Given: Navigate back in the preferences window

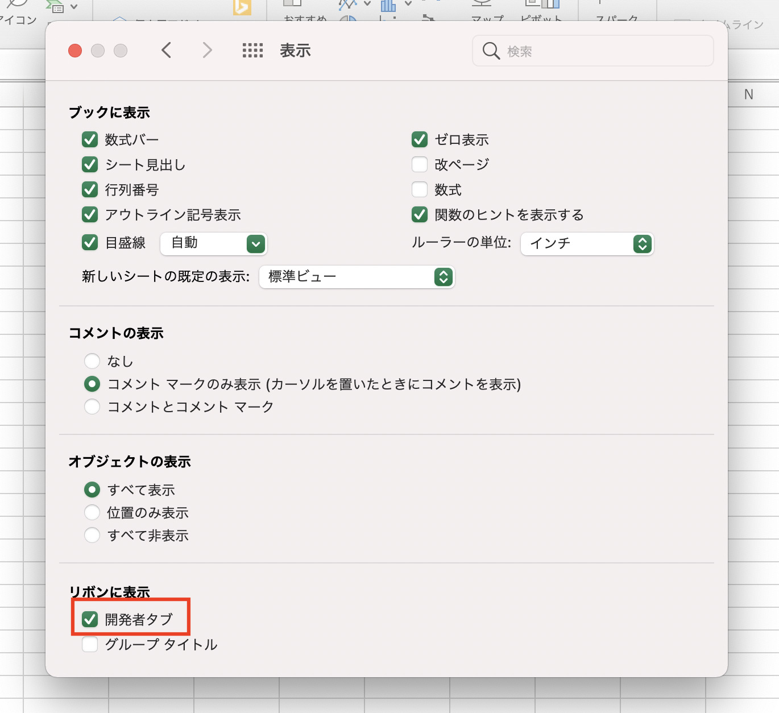Looking at the screenshot, I should [167, 51].
